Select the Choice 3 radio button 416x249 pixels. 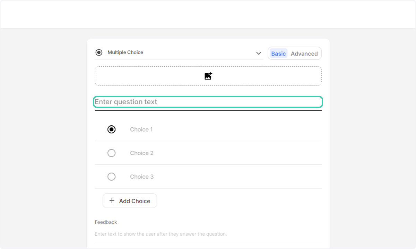(x=111, y=176)
